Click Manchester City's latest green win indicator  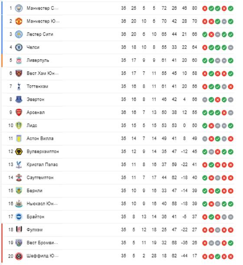[231, 8]
